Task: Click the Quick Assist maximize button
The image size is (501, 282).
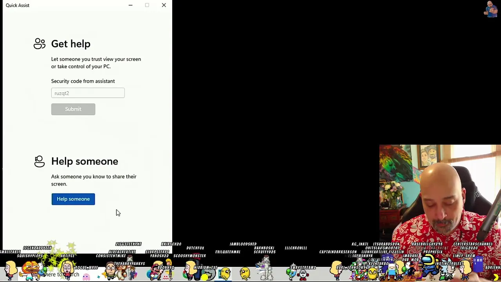Action: 147,5
